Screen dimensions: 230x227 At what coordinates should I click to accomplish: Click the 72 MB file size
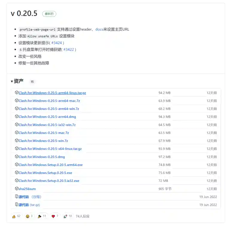click(163, 181)
